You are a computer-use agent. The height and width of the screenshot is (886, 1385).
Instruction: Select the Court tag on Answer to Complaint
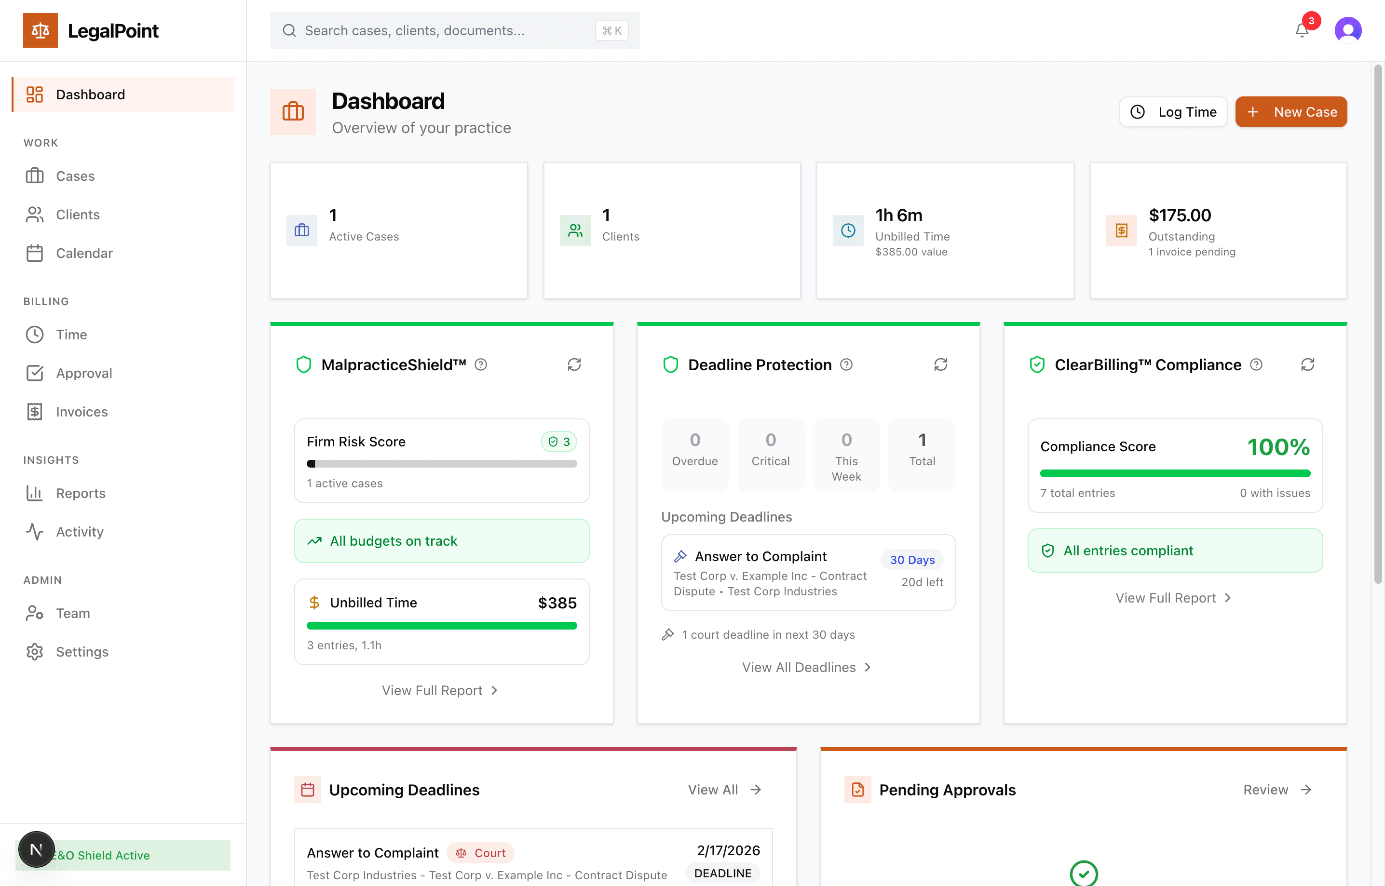pos(481,852)
